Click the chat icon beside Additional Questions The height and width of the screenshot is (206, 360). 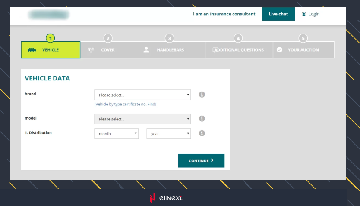click(215, 50)
